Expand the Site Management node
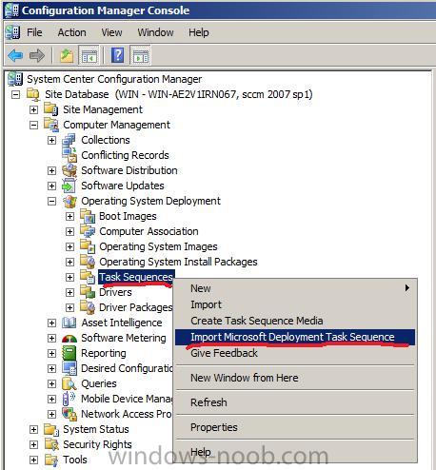The image size is (436, 470). (x=33, y=109)
